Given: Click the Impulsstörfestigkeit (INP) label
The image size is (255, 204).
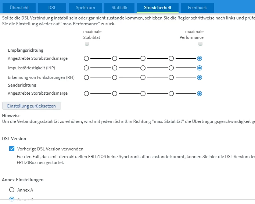Looking at the screenshot, I should tap(32, 68).
